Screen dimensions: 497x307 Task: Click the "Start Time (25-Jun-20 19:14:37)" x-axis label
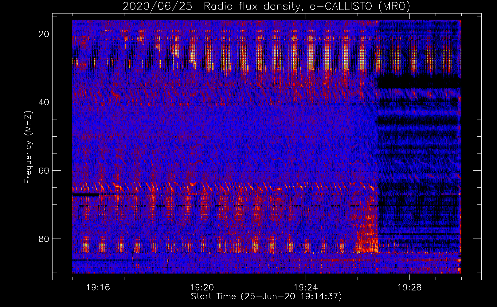(266, 297)
